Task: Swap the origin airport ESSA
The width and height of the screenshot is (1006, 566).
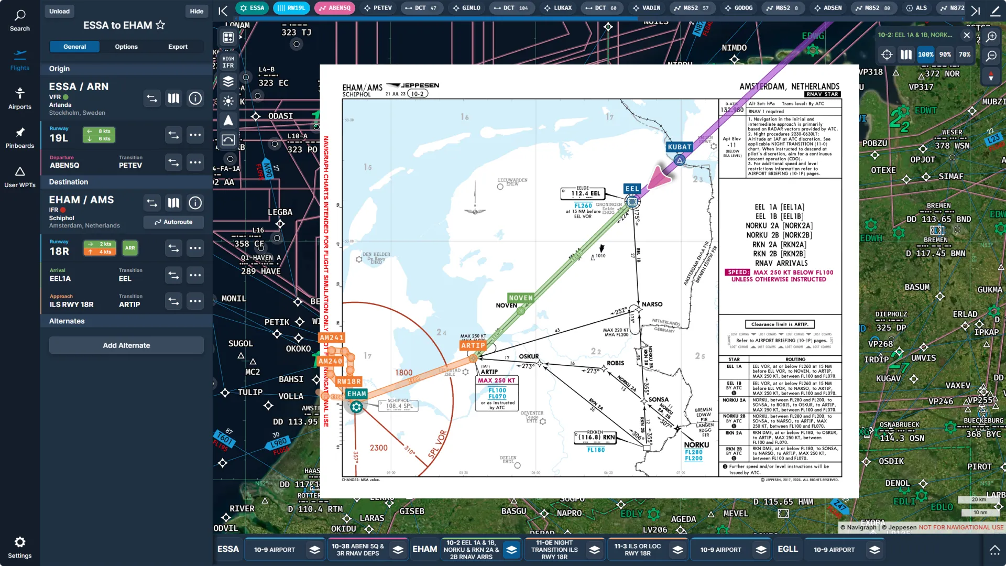Action: [152, 98]
